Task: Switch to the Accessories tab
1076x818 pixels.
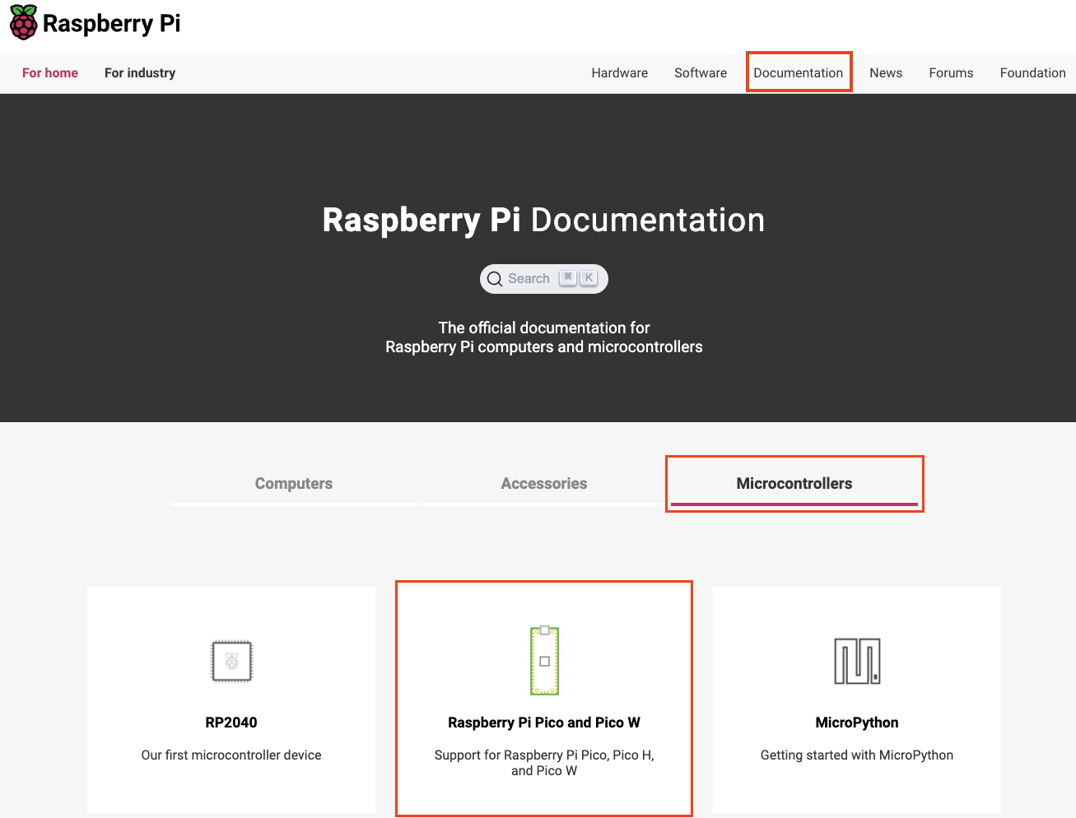Action: click(x=544, y=484)
